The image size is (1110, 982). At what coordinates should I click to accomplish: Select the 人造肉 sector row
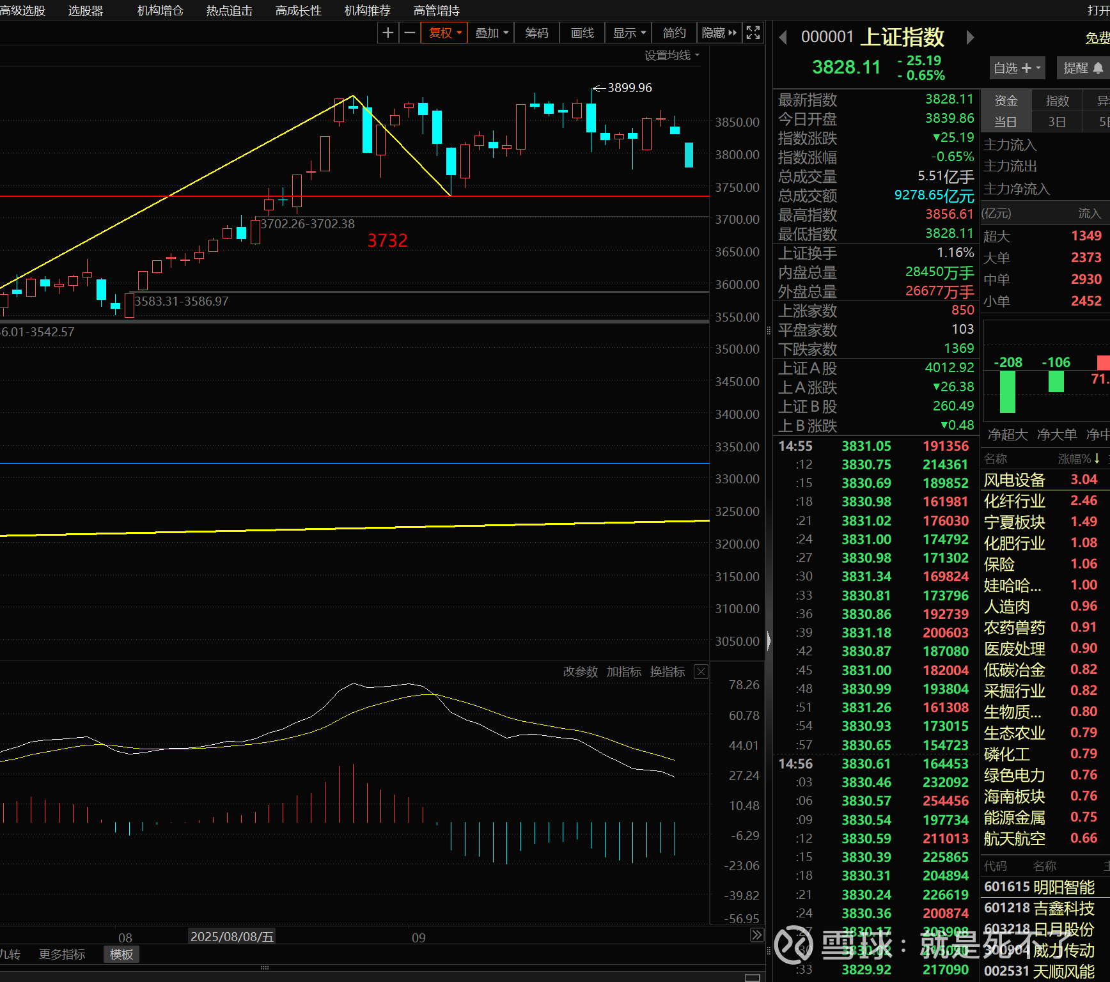point(1045,606)
